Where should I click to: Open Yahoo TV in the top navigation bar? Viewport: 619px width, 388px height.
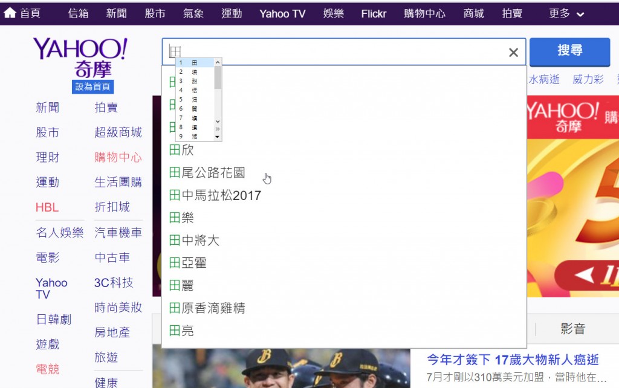click(x=282, y=14)
